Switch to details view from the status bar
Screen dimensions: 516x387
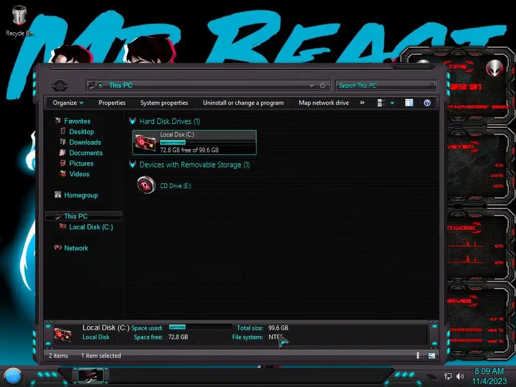coord(420,356)
